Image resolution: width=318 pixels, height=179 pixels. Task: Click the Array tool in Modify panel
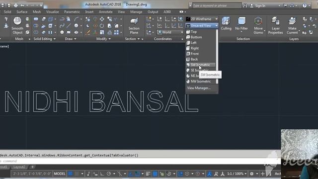116,32
